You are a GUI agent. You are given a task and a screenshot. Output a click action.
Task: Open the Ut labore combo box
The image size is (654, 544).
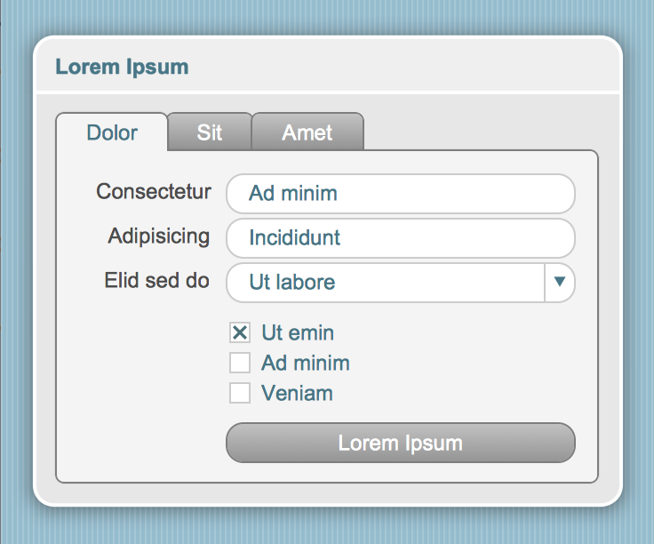[384, 283]
